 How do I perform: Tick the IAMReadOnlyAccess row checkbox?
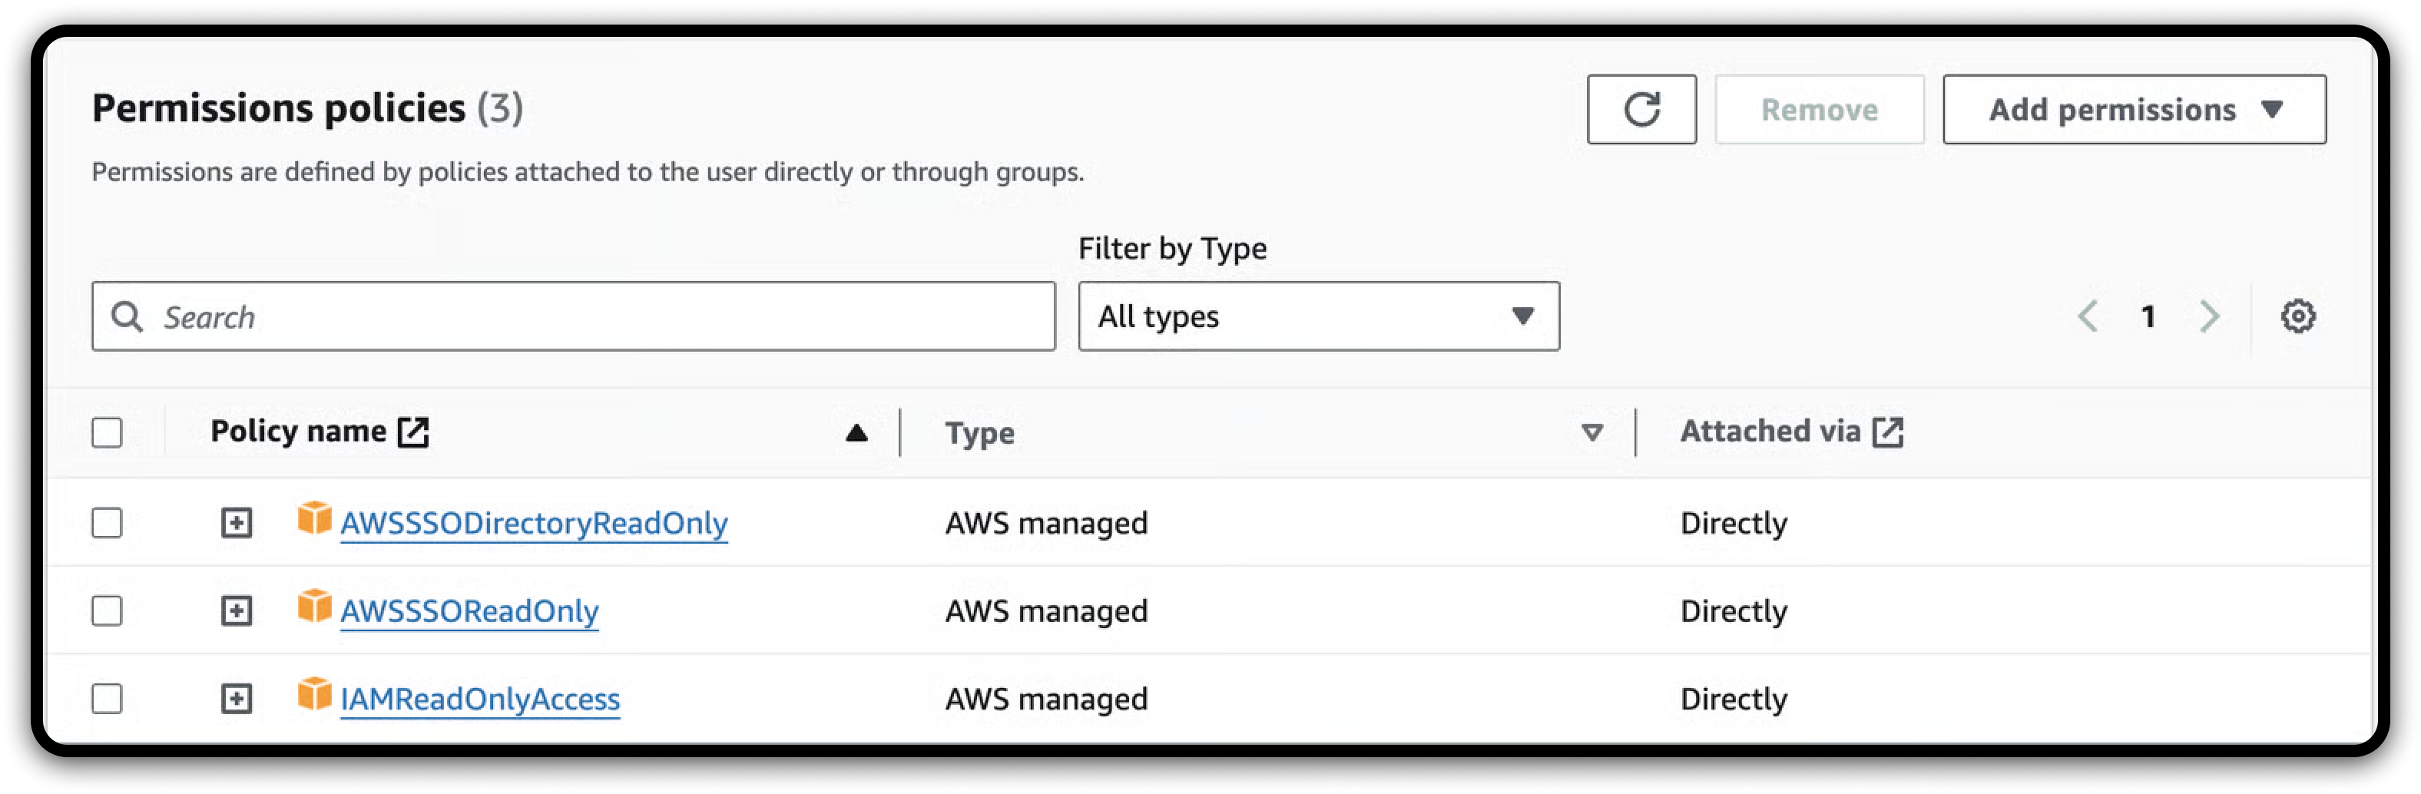(x=107, y=699)
